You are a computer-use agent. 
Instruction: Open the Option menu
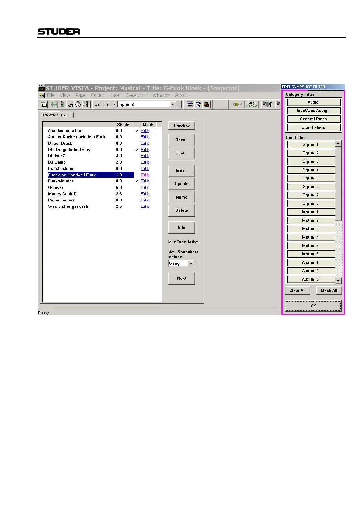[98, 95]
